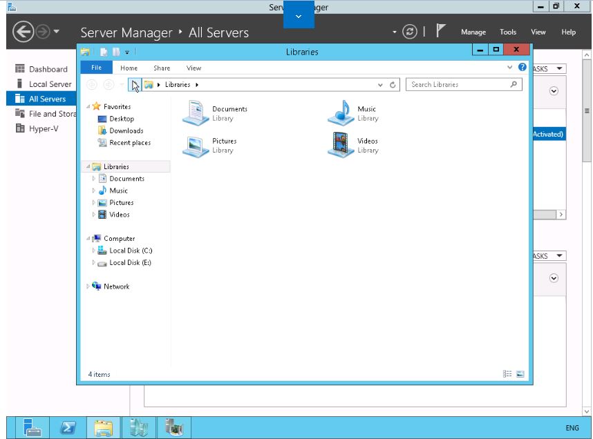Go to Dashboard in Server Manager sidebar
This screenshot has height=439, width=593.
(x=41, y=69)
